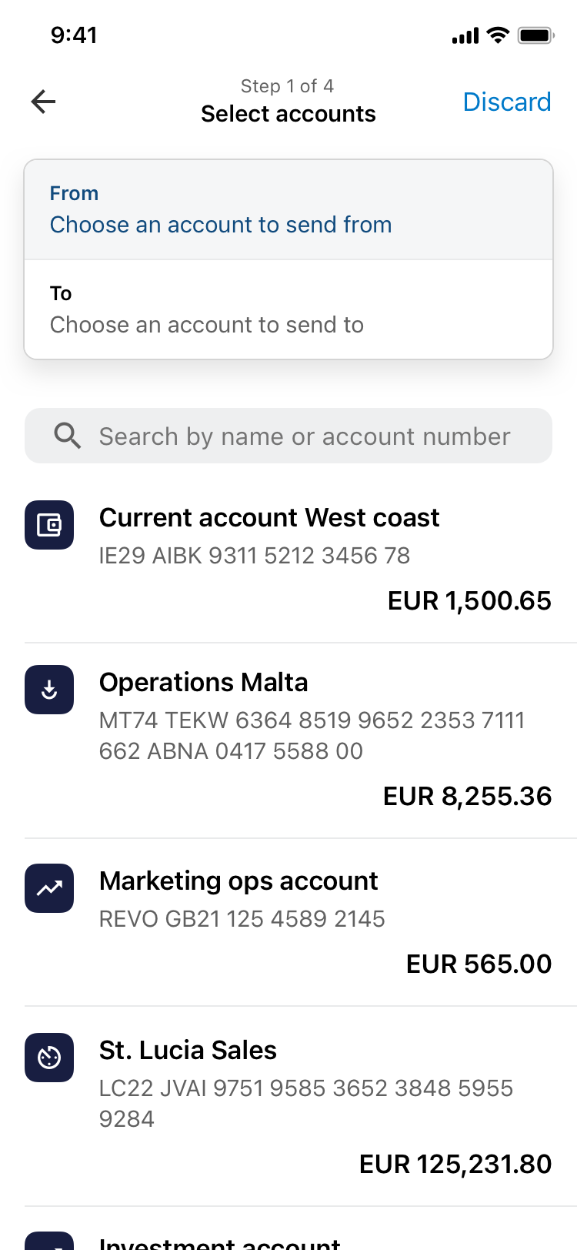Tap the trending chart icon for Marketing ops
The width and height of the screenshot is (577, 1250).
[x=49, y=888]
